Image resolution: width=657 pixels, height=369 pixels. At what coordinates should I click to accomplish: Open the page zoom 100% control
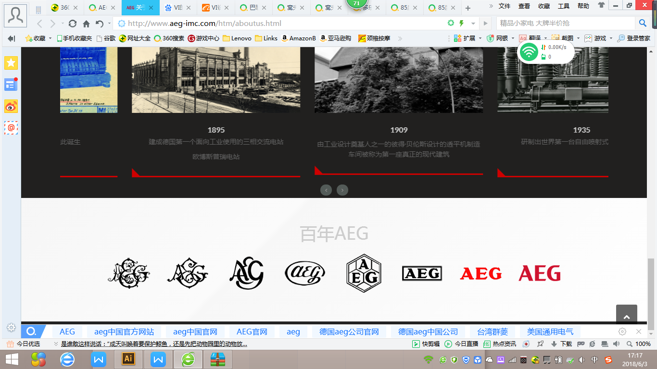pyautogui.click(x=638, y=344)
